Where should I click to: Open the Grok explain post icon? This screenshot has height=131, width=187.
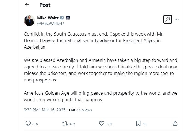pyautogui.click(x=168, y=19)
